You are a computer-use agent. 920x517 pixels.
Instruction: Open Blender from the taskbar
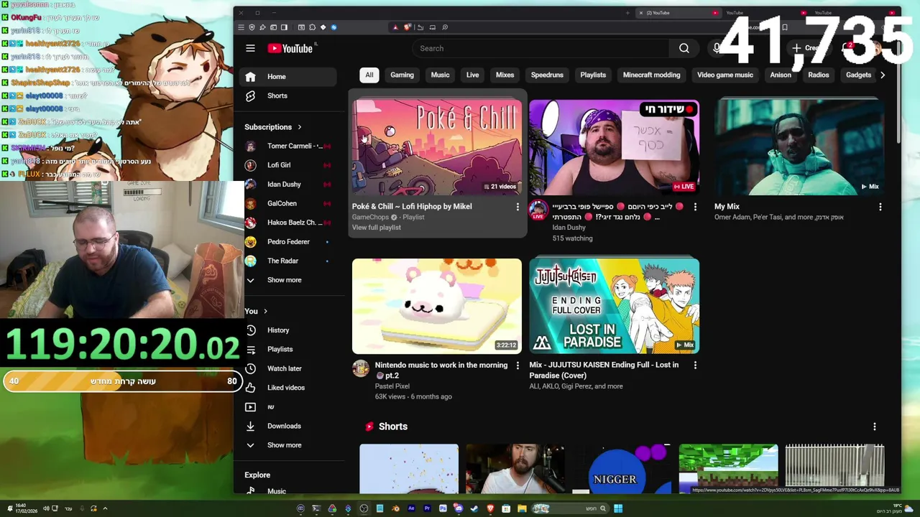click(x=395, y=508)
